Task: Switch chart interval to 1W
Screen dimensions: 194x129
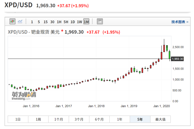Action: [x=80, y=22]
